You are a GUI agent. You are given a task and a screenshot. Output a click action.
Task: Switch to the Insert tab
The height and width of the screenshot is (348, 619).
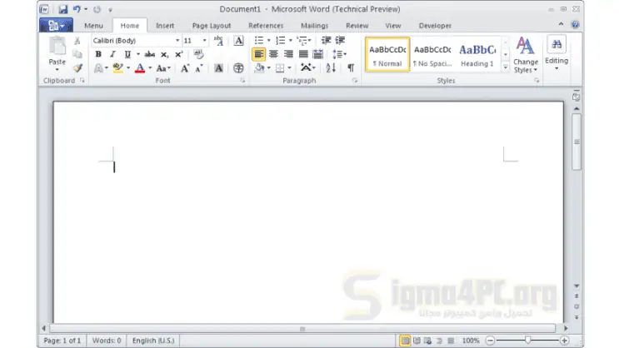165,26
